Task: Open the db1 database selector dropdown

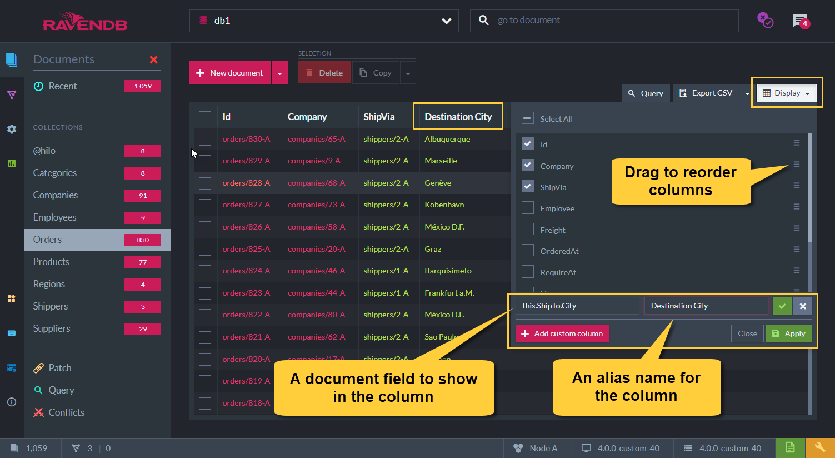Action: coord(324,21)
